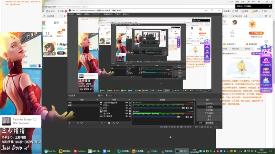Open a new browser tab with the plus icon
This screenshot has width=275, height=154.
coord(261,16)
